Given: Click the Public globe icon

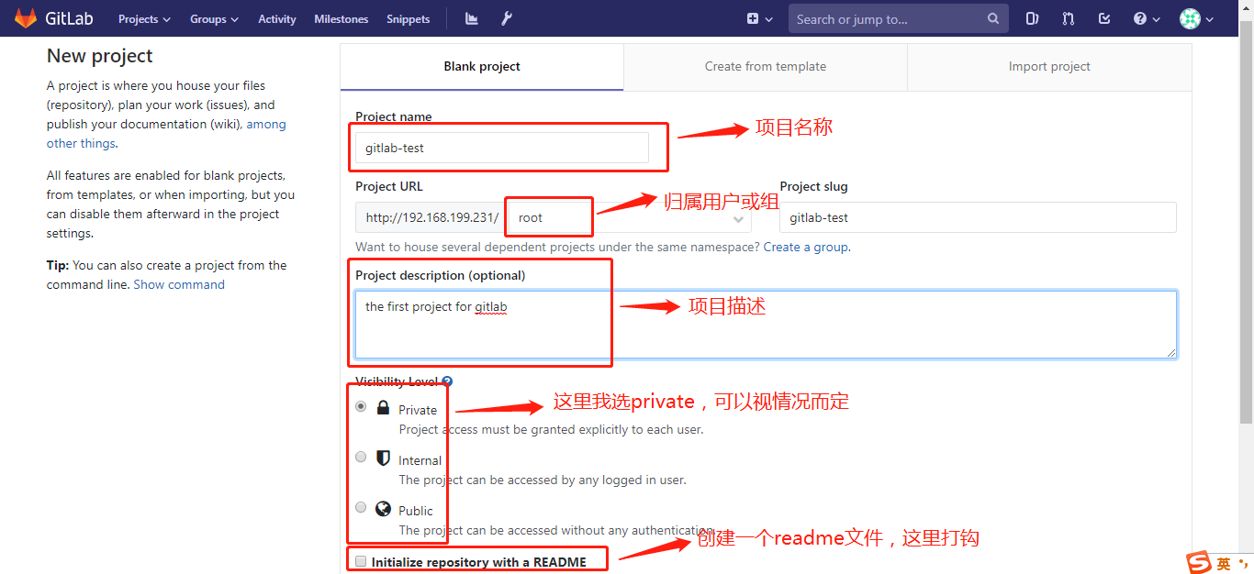Looking at the screenshot, I should click(x=384, y=509).
